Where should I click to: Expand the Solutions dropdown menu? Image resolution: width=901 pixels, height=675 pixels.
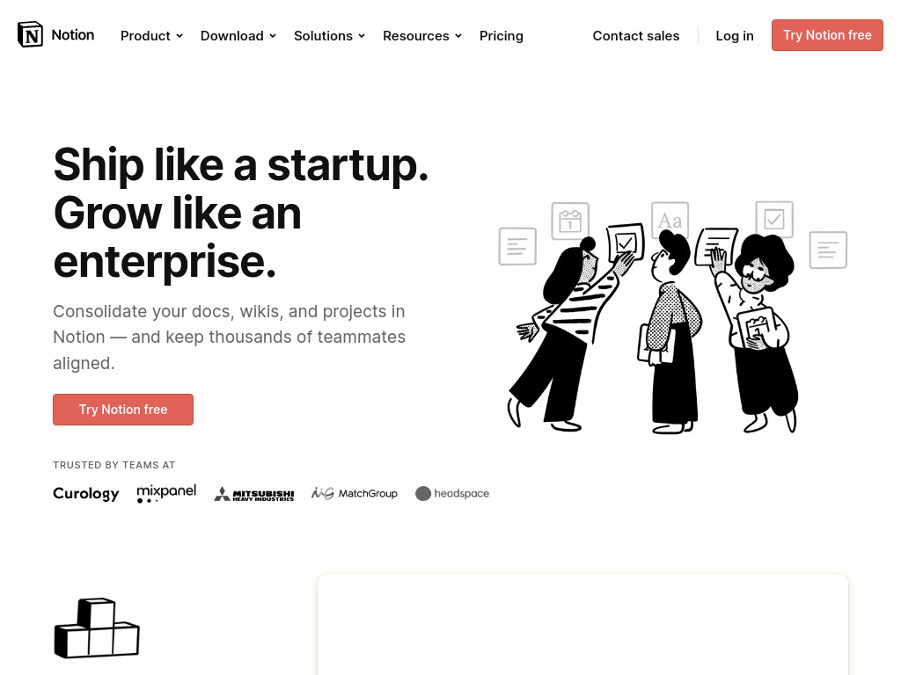tap(330, 35)
